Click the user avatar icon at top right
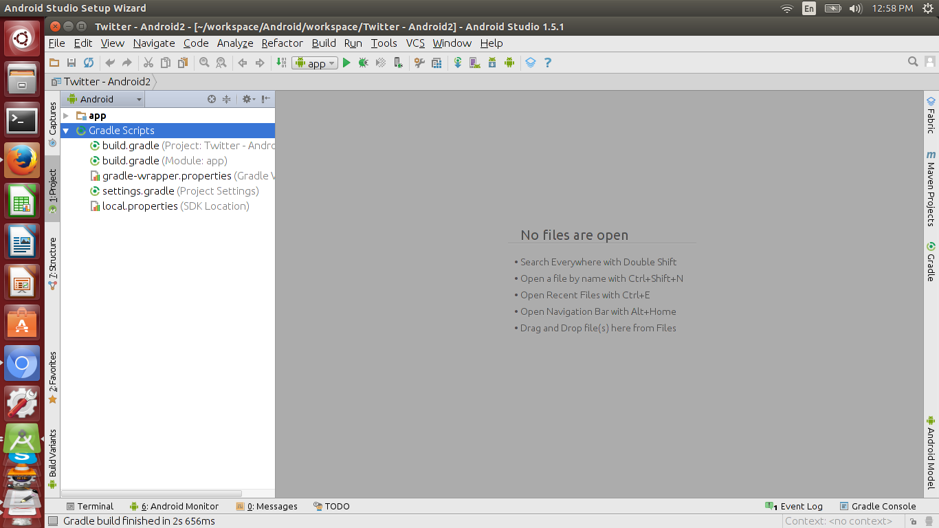The height and width of the screenshot is (528, 939). (929, 62)
